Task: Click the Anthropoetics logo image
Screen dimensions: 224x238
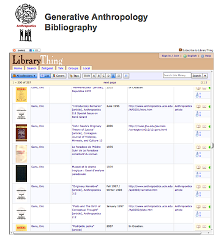Action: click(x=26, y=23)
